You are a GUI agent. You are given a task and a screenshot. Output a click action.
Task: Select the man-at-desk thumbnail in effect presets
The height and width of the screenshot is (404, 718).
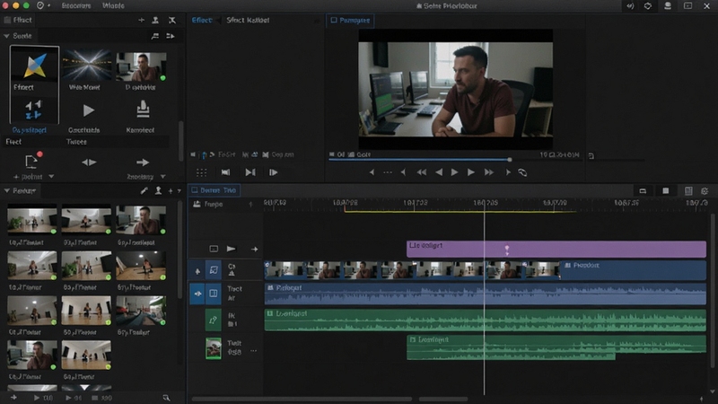tap(141, 66)
